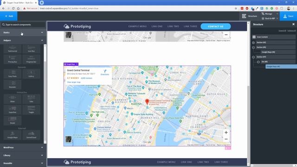This screenshot has width=297, height=167.
Task: Open View larger map link
Action: pyautogui.click(x=74, y=82)
